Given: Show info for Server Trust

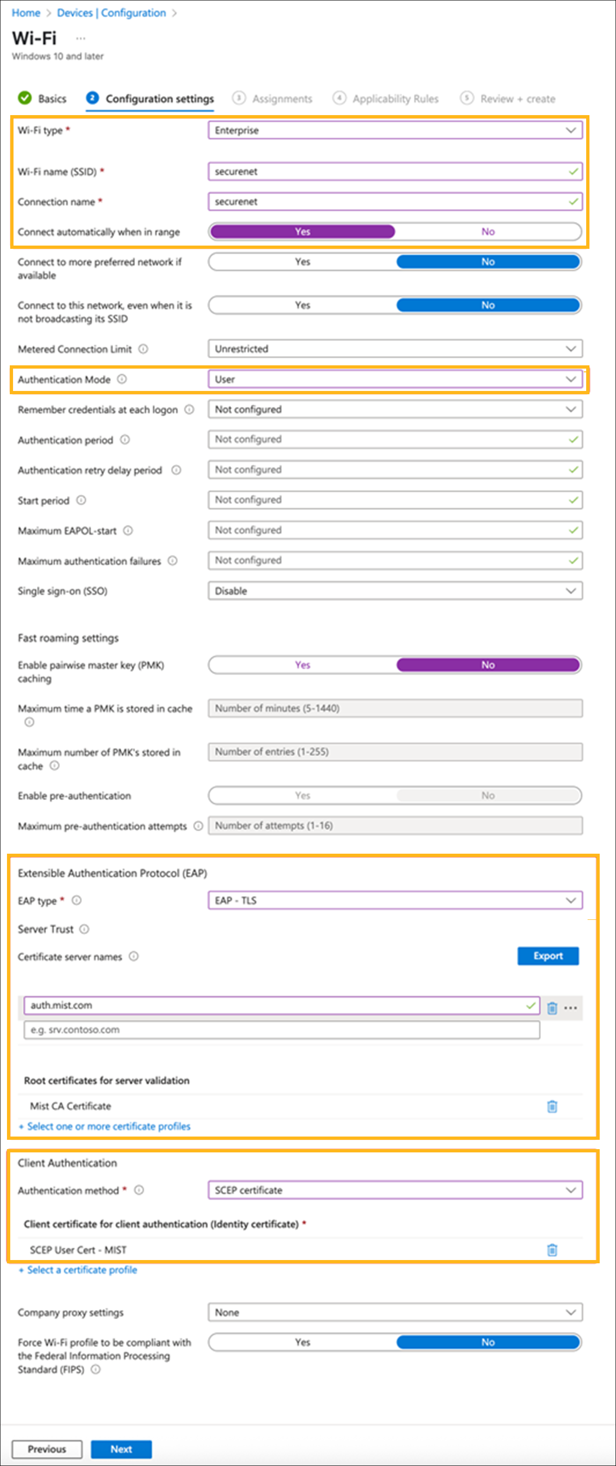Looking at the screenshot, I should [84, 929].
